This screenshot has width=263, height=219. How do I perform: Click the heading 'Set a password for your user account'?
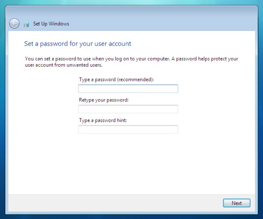tap(78, 43)
